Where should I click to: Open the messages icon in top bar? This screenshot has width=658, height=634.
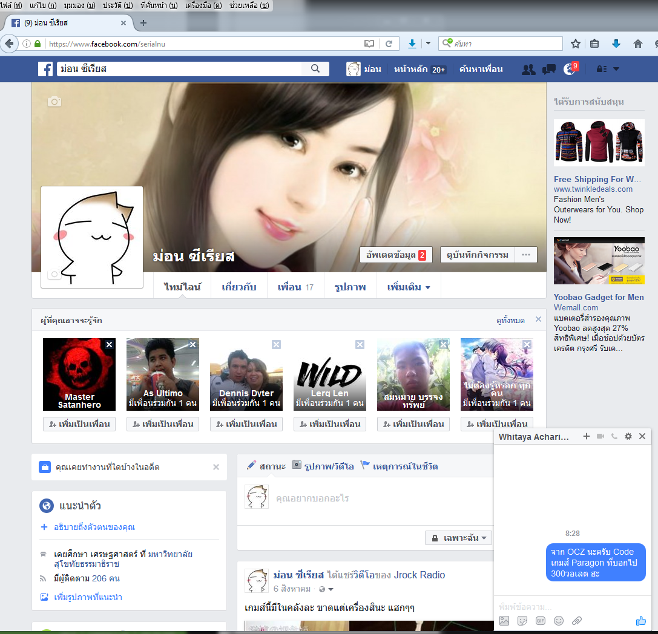[x=548, y=69]
